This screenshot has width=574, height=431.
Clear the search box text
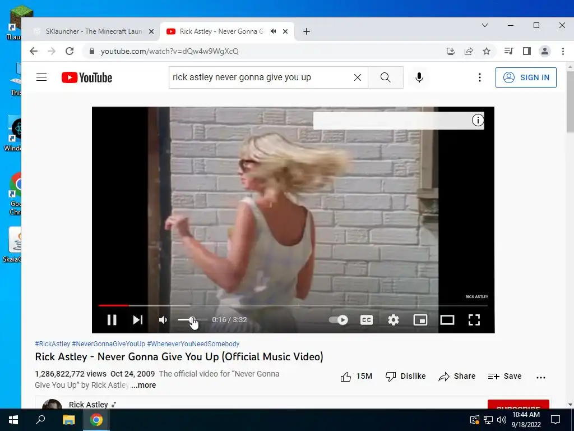[358, 77]
